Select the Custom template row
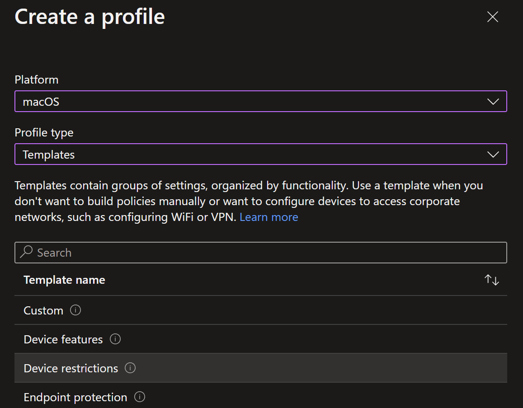This screenshot has width=523, height=408. coord(261,310)
